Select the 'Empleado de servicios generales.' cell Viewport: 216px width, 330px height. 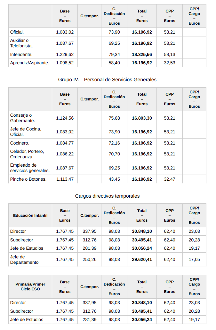click(30, 168)
